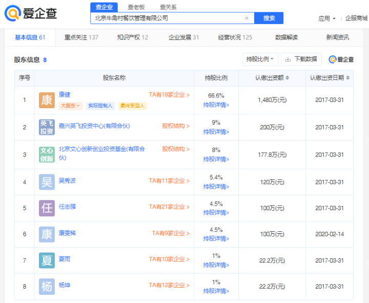The width and height of the screenshot is (369, 303).
Task: Click the 英飞投资 avatar icon
Action: tap(47, 127)
